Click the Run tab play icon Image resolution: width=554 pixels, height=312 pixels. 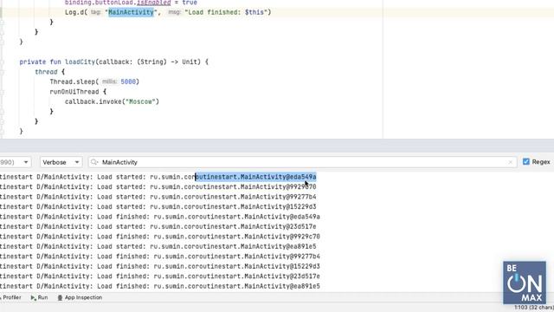pos(33,298)
